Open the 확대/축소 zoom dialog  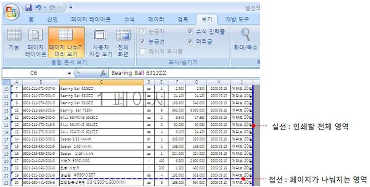(245, 39)
